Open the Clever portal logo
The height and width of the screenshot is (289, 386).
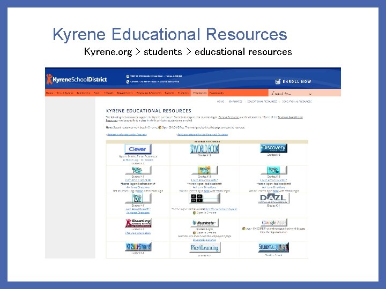[x=138, y=149]
